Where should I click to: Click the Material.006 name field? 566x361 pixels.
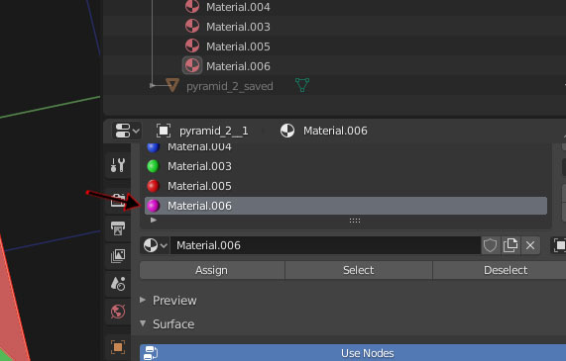click(325, 245)
